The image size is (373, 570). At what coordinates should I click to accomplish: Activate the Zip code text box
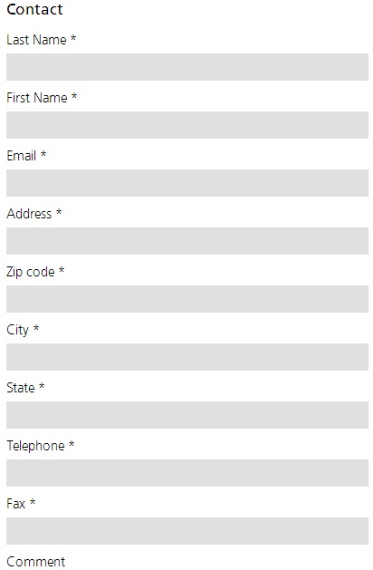[187, 299]
